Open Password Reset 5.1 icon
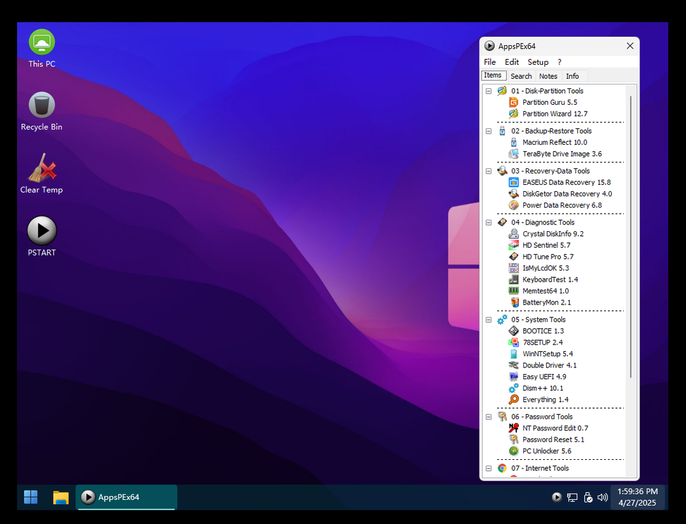 (x=514, y=440)
